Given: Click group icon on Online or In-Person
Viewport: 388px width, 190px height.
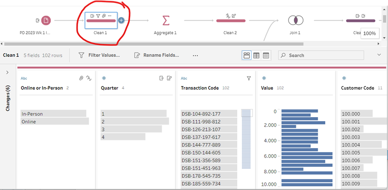Looking at the screenshot, I should pyautogui.click(x=81, y=78).
